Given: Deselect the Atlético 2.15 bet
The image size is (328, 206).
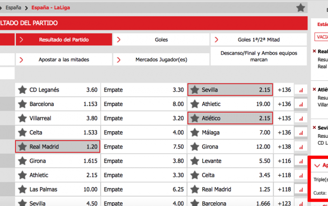Looking at the screenshot, I should (230, 118).
